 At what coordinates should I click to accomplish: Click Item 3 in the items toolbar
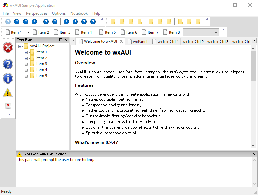(x=62, y=32)
